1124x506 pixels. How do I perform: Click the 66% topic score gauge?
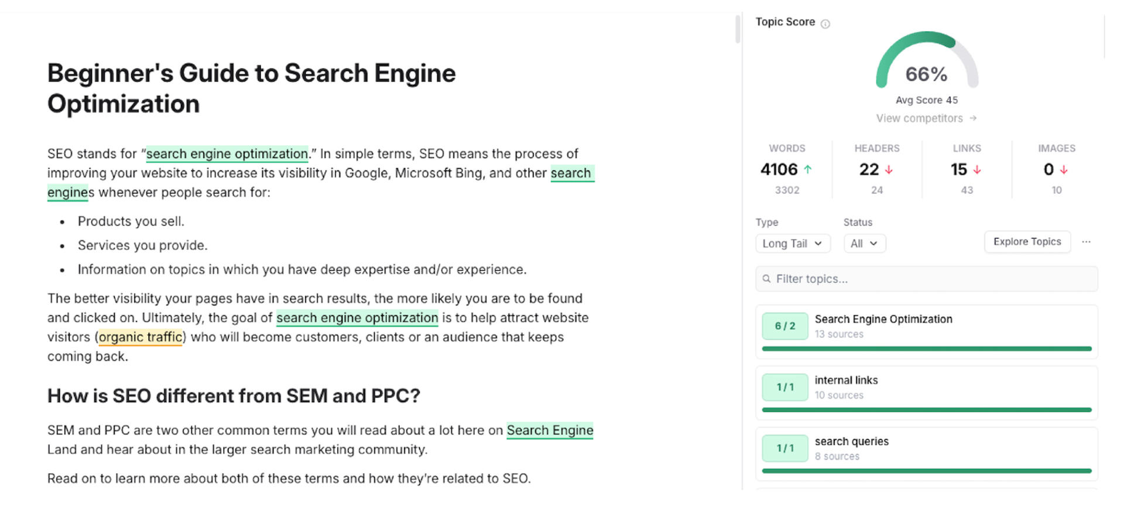pyautogui.click(x=926, y=64)
